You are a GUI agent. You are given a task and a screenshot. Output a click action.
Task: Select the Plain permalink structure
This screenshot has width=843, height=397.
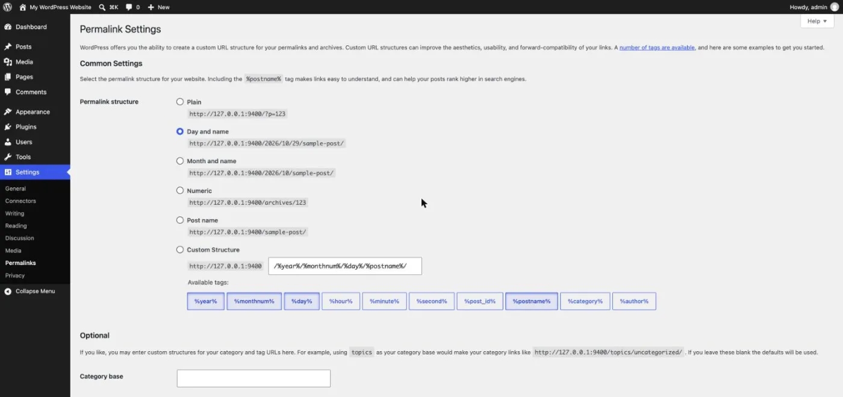pyautogui.click(x=180, y=102)
